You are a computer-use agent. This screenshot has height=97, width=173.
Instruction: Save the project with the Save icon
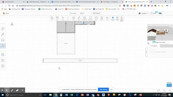click(x=57, y=18)
